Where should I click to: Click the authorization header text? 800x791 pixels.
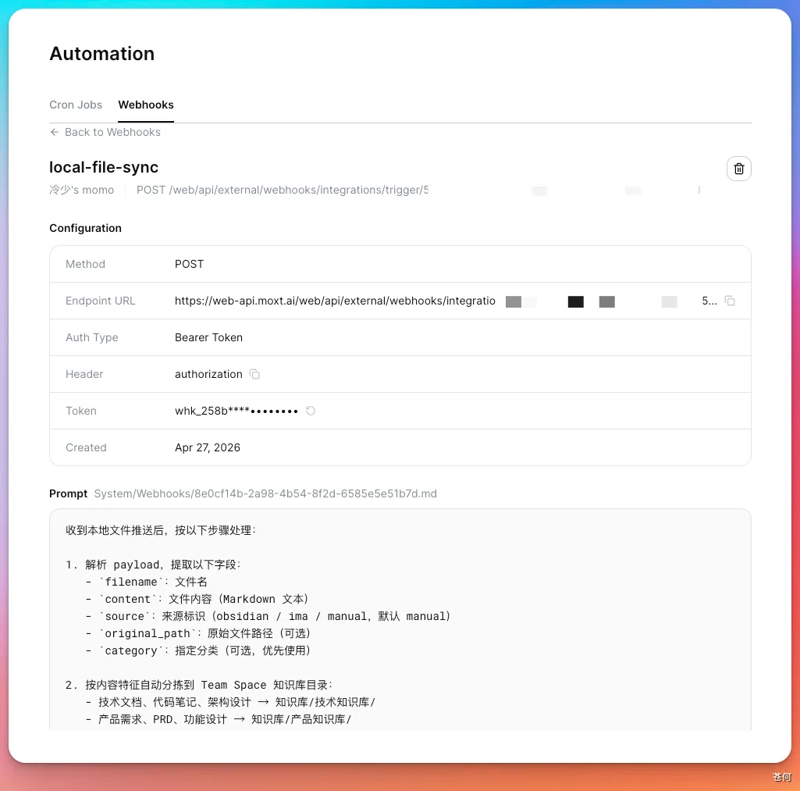point(208,374)
